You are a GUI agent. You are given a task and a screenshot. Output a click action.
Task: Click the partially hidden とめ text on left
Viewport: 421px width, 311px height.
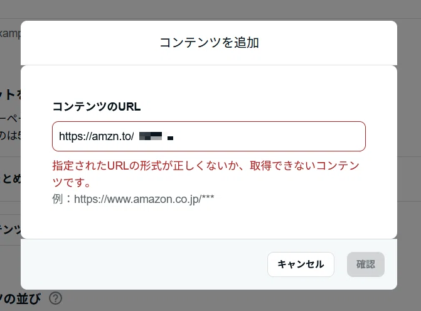pyautogui.click(x=10, y=179)
